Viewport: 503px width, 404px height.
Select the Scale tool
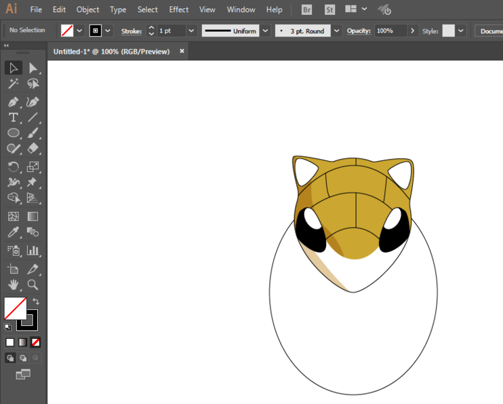click(x=33, y=167)
